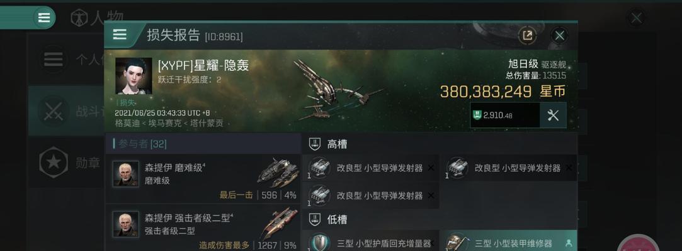
Task: Select the 勋章 star medal icon
Action: (x=53, y=163)
